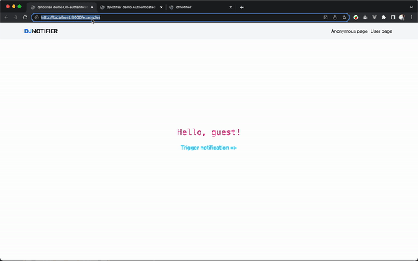The width and height of the screenshot is (418, 261).
Task: Click the Hello, guest! heading
Action: 209,132
